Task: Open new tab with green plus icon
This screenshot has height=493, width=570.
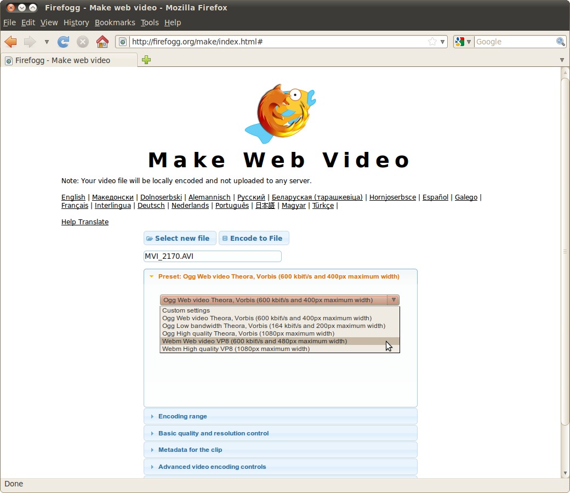Action: click(146, 60)
